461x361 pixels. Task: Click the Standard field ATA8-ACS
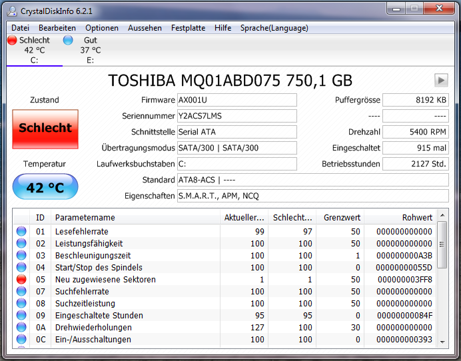(313, 180)
